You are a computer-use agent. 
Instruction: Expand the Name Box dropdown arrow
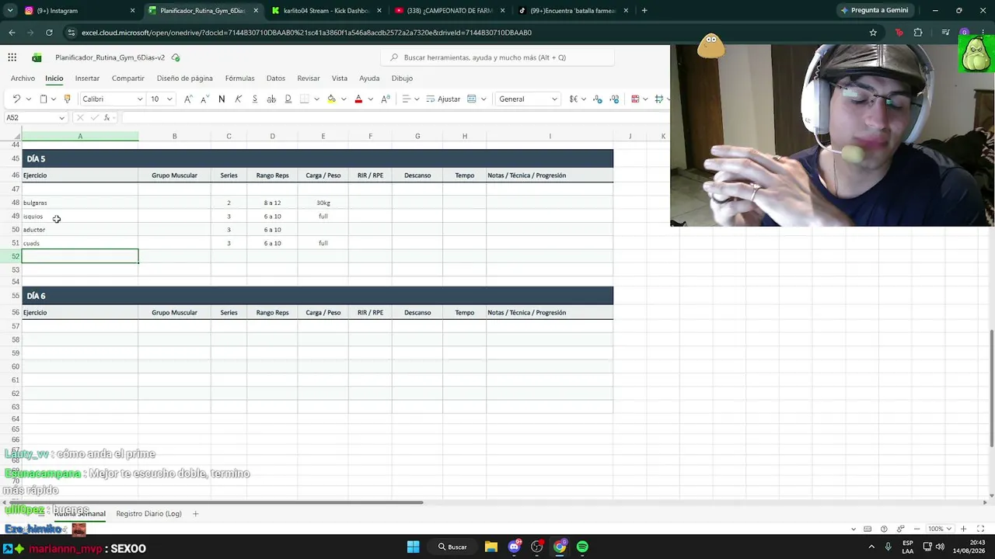coord(61,118)
